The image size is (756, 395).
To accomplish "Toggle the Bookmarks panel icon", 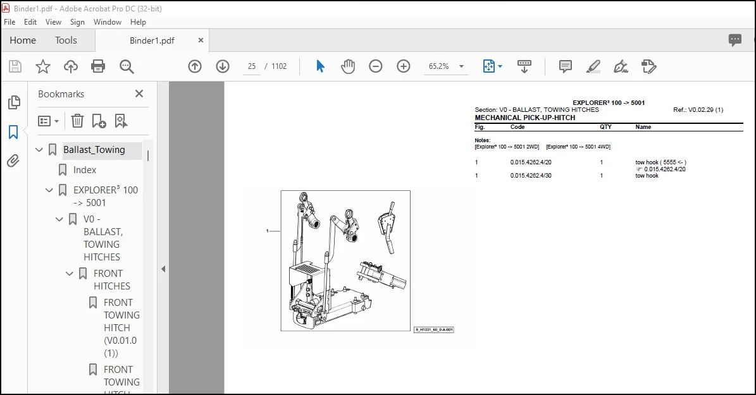I will (x=13, y=132).
